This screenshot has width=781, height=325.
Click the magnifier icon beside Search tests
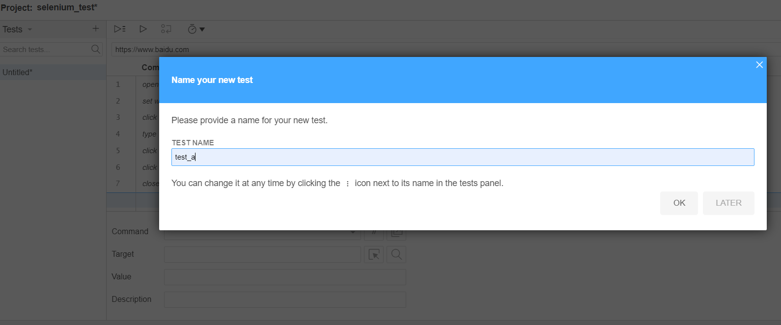(x=96, y=49)
